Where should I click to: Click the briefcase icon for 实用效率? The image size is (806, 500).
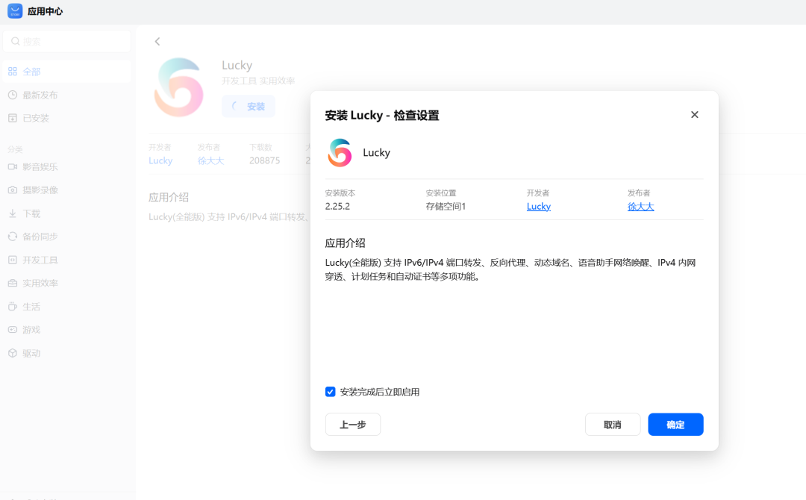point(13,283)
